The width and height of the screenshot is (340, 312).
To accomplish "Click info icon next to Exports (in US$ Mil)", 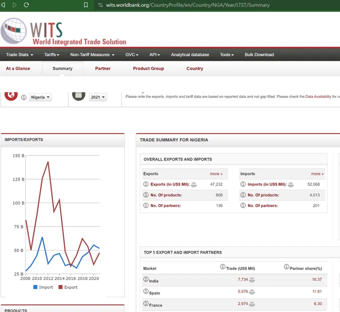I will 146,184.
